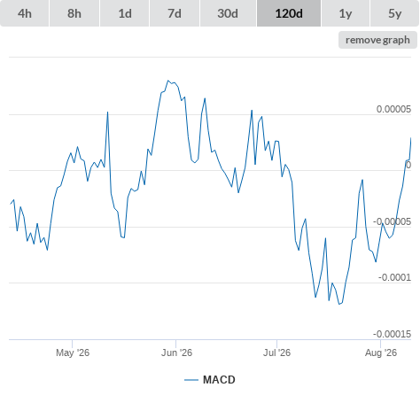Select the Jul '26 axis label

pyautogui.click(x=276, y=353)
